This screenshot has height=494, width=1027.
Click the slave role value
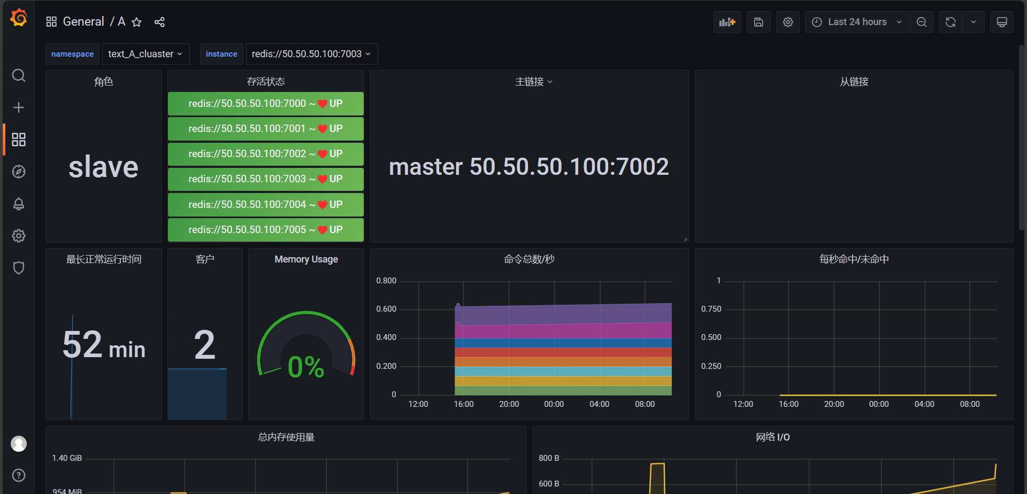coord(104,167)
